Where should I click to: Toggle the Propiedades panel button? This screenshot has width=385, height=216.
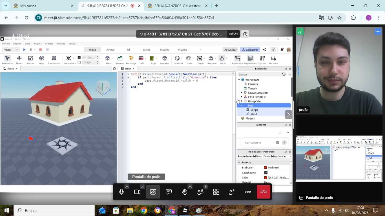pos(250,58)
